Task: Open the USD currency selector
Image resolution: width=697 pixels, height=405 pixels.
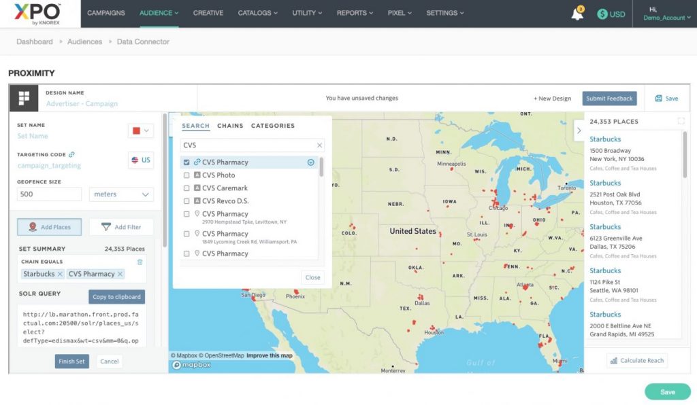Action: (611, 14)
